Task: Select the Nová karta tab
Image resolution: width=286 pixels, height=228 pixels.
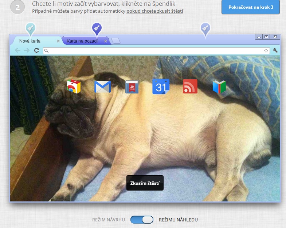Action: click(x=36, y=41)
